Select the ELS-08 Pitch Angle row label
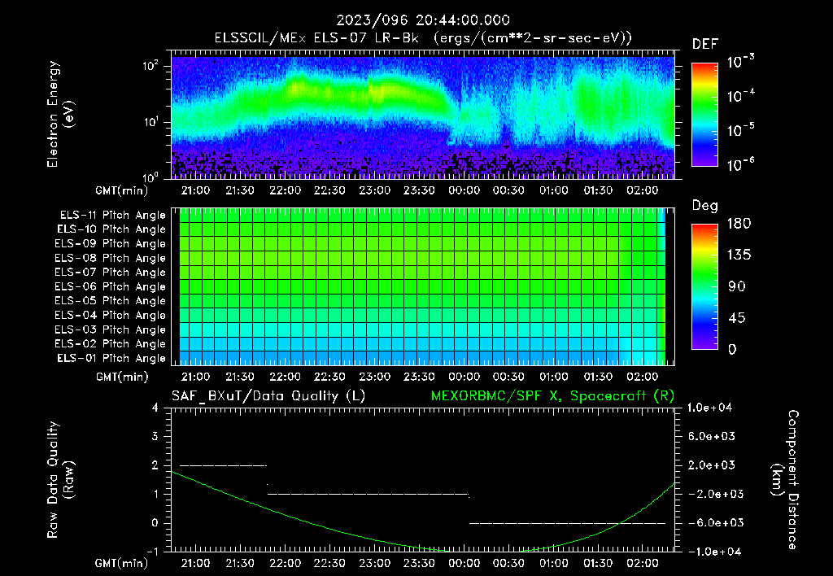The width and height of the screenshot is (833, 576). click(x=111, y=258)
